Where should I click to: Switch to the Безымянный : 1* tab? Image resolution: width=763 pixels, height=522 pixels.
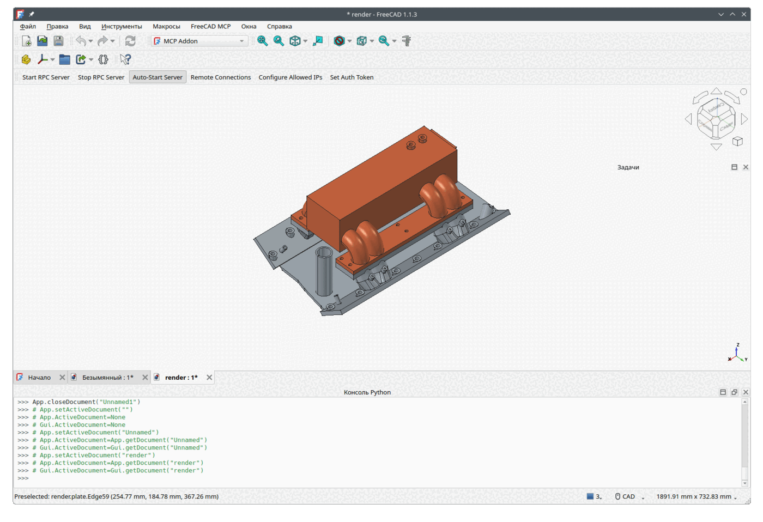coord(108,377)
